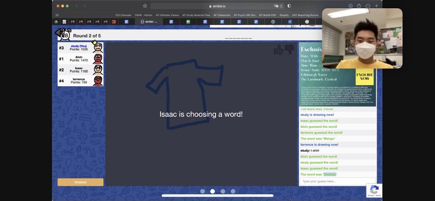The image size is (435, 201).
Task: Open a new tab with plus icon
Action: pyautogui.click(x=376, y=6)
